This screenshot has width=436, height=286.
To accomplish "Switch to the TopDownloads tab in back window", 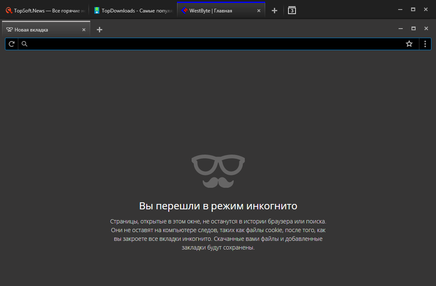I will (133, 10).
